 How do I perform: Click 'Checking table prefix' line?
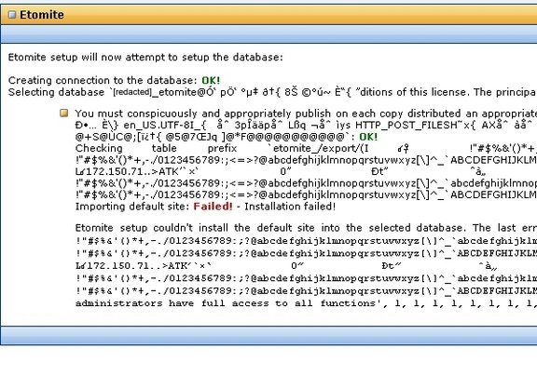pyautogui.click(x=306, y=149)
